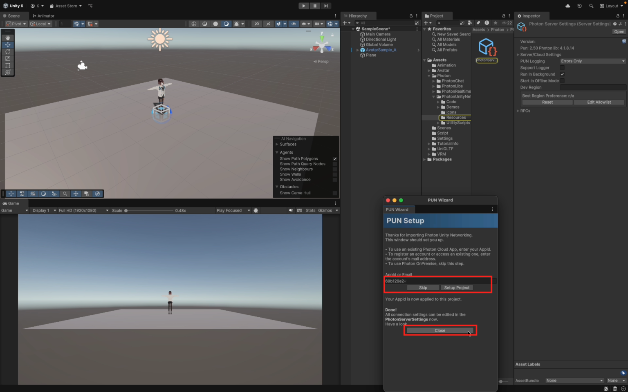Click the Stats button in Game view
The width and height of the screenshot is (628, 392).
point(310,210)
